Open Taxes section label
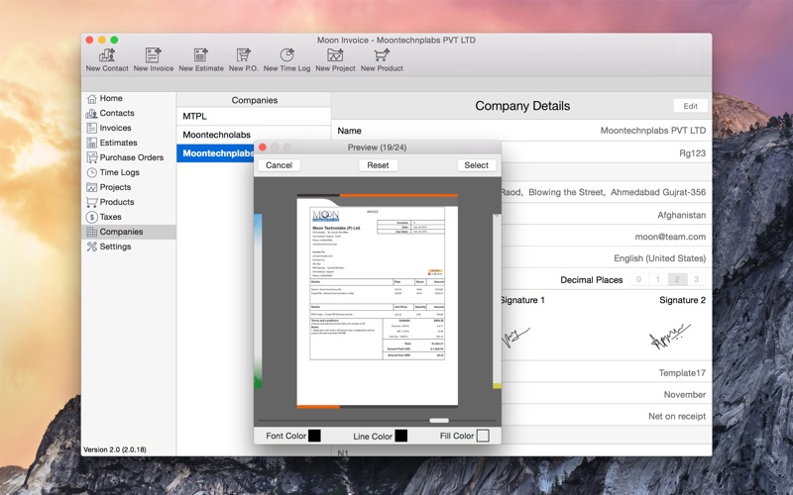 pyautogui.click(x=110, y=217)
